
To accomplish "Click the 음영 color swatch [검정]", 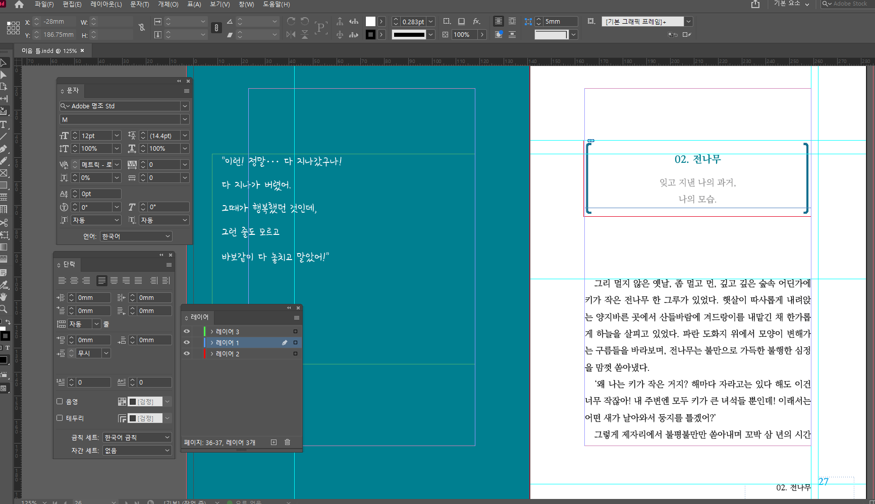I will tap(145, 402).
